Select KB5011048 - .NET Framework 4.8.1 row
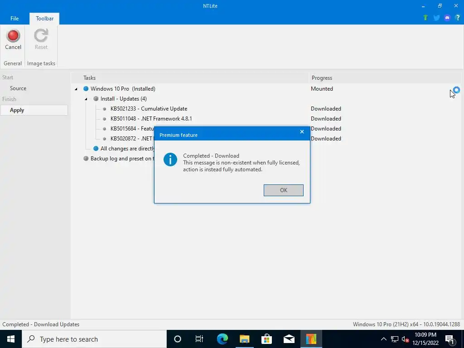Viewport: 464px width, 348px height. click(x=151, y=119)
